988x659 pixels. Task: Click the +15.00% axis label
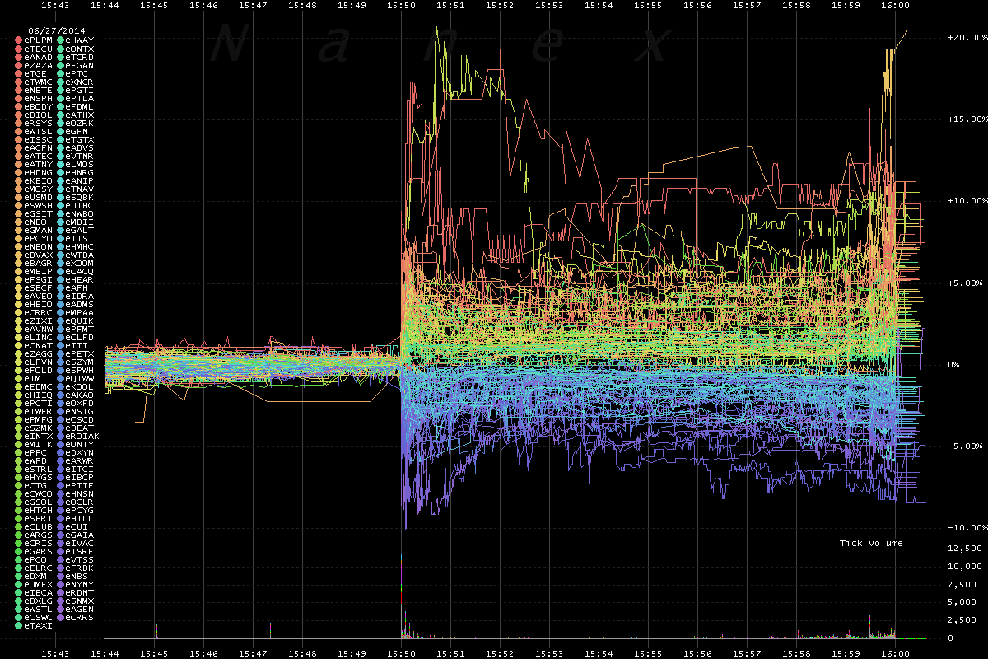pyautogui.click(x=967, y=119)
